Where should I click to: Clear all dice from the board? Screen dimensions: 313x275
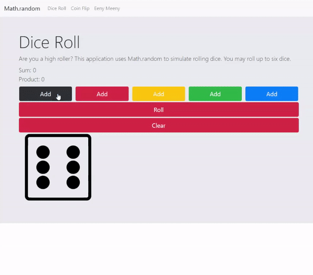(159, 125)
